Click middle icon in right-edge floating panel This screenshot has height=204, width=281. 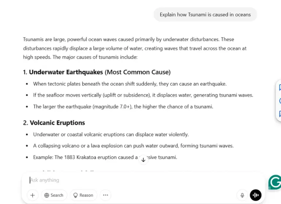click(280, 101)
